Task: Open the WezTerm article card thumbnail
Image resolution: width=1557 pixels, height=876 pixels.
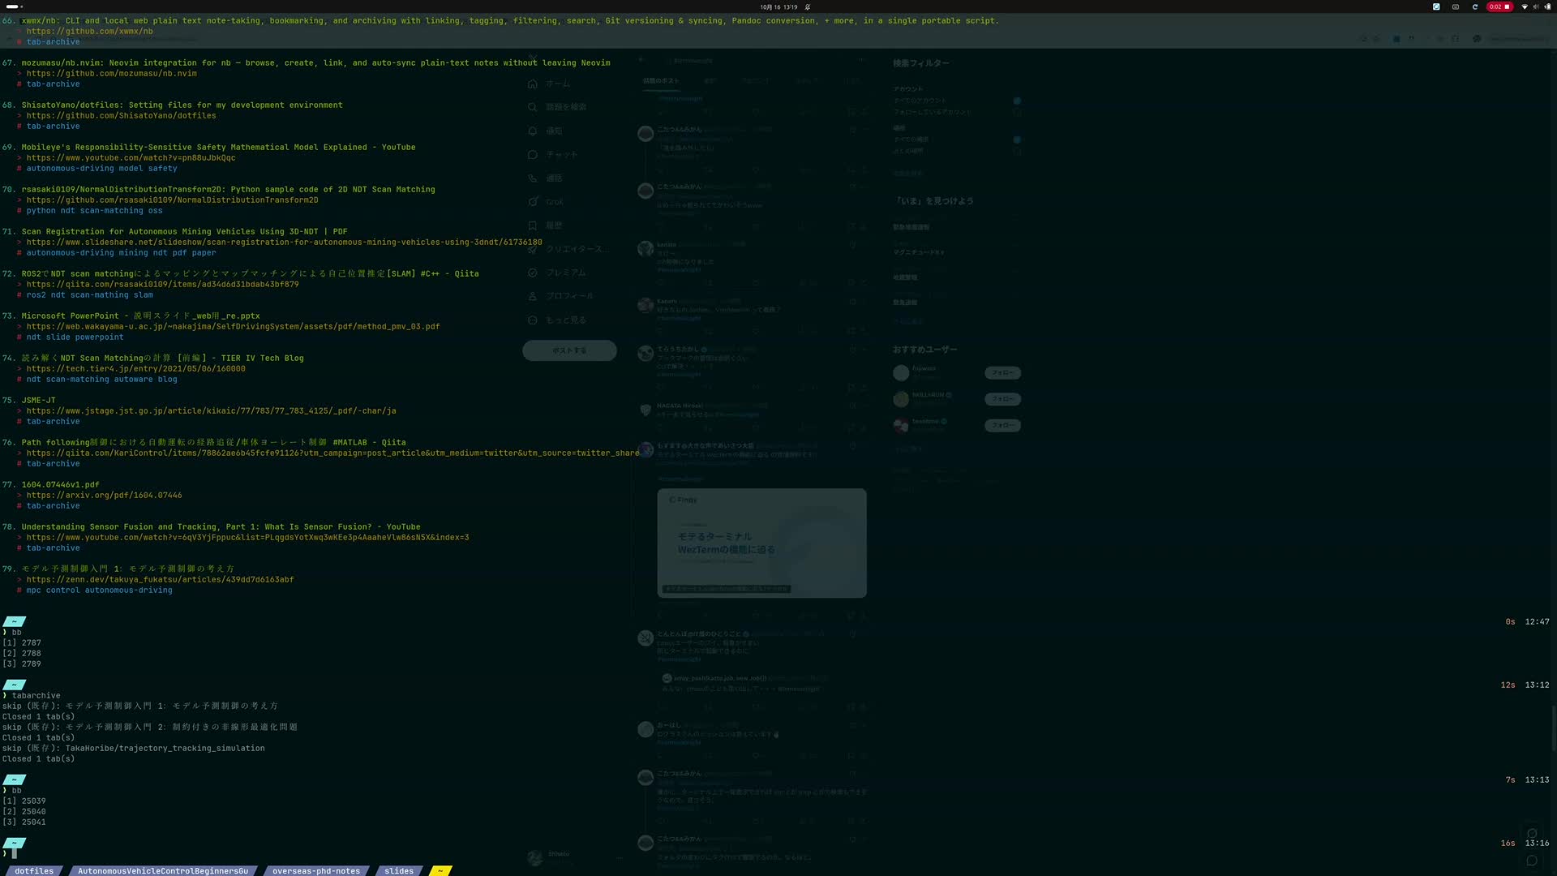Action: tap(761, 543)
